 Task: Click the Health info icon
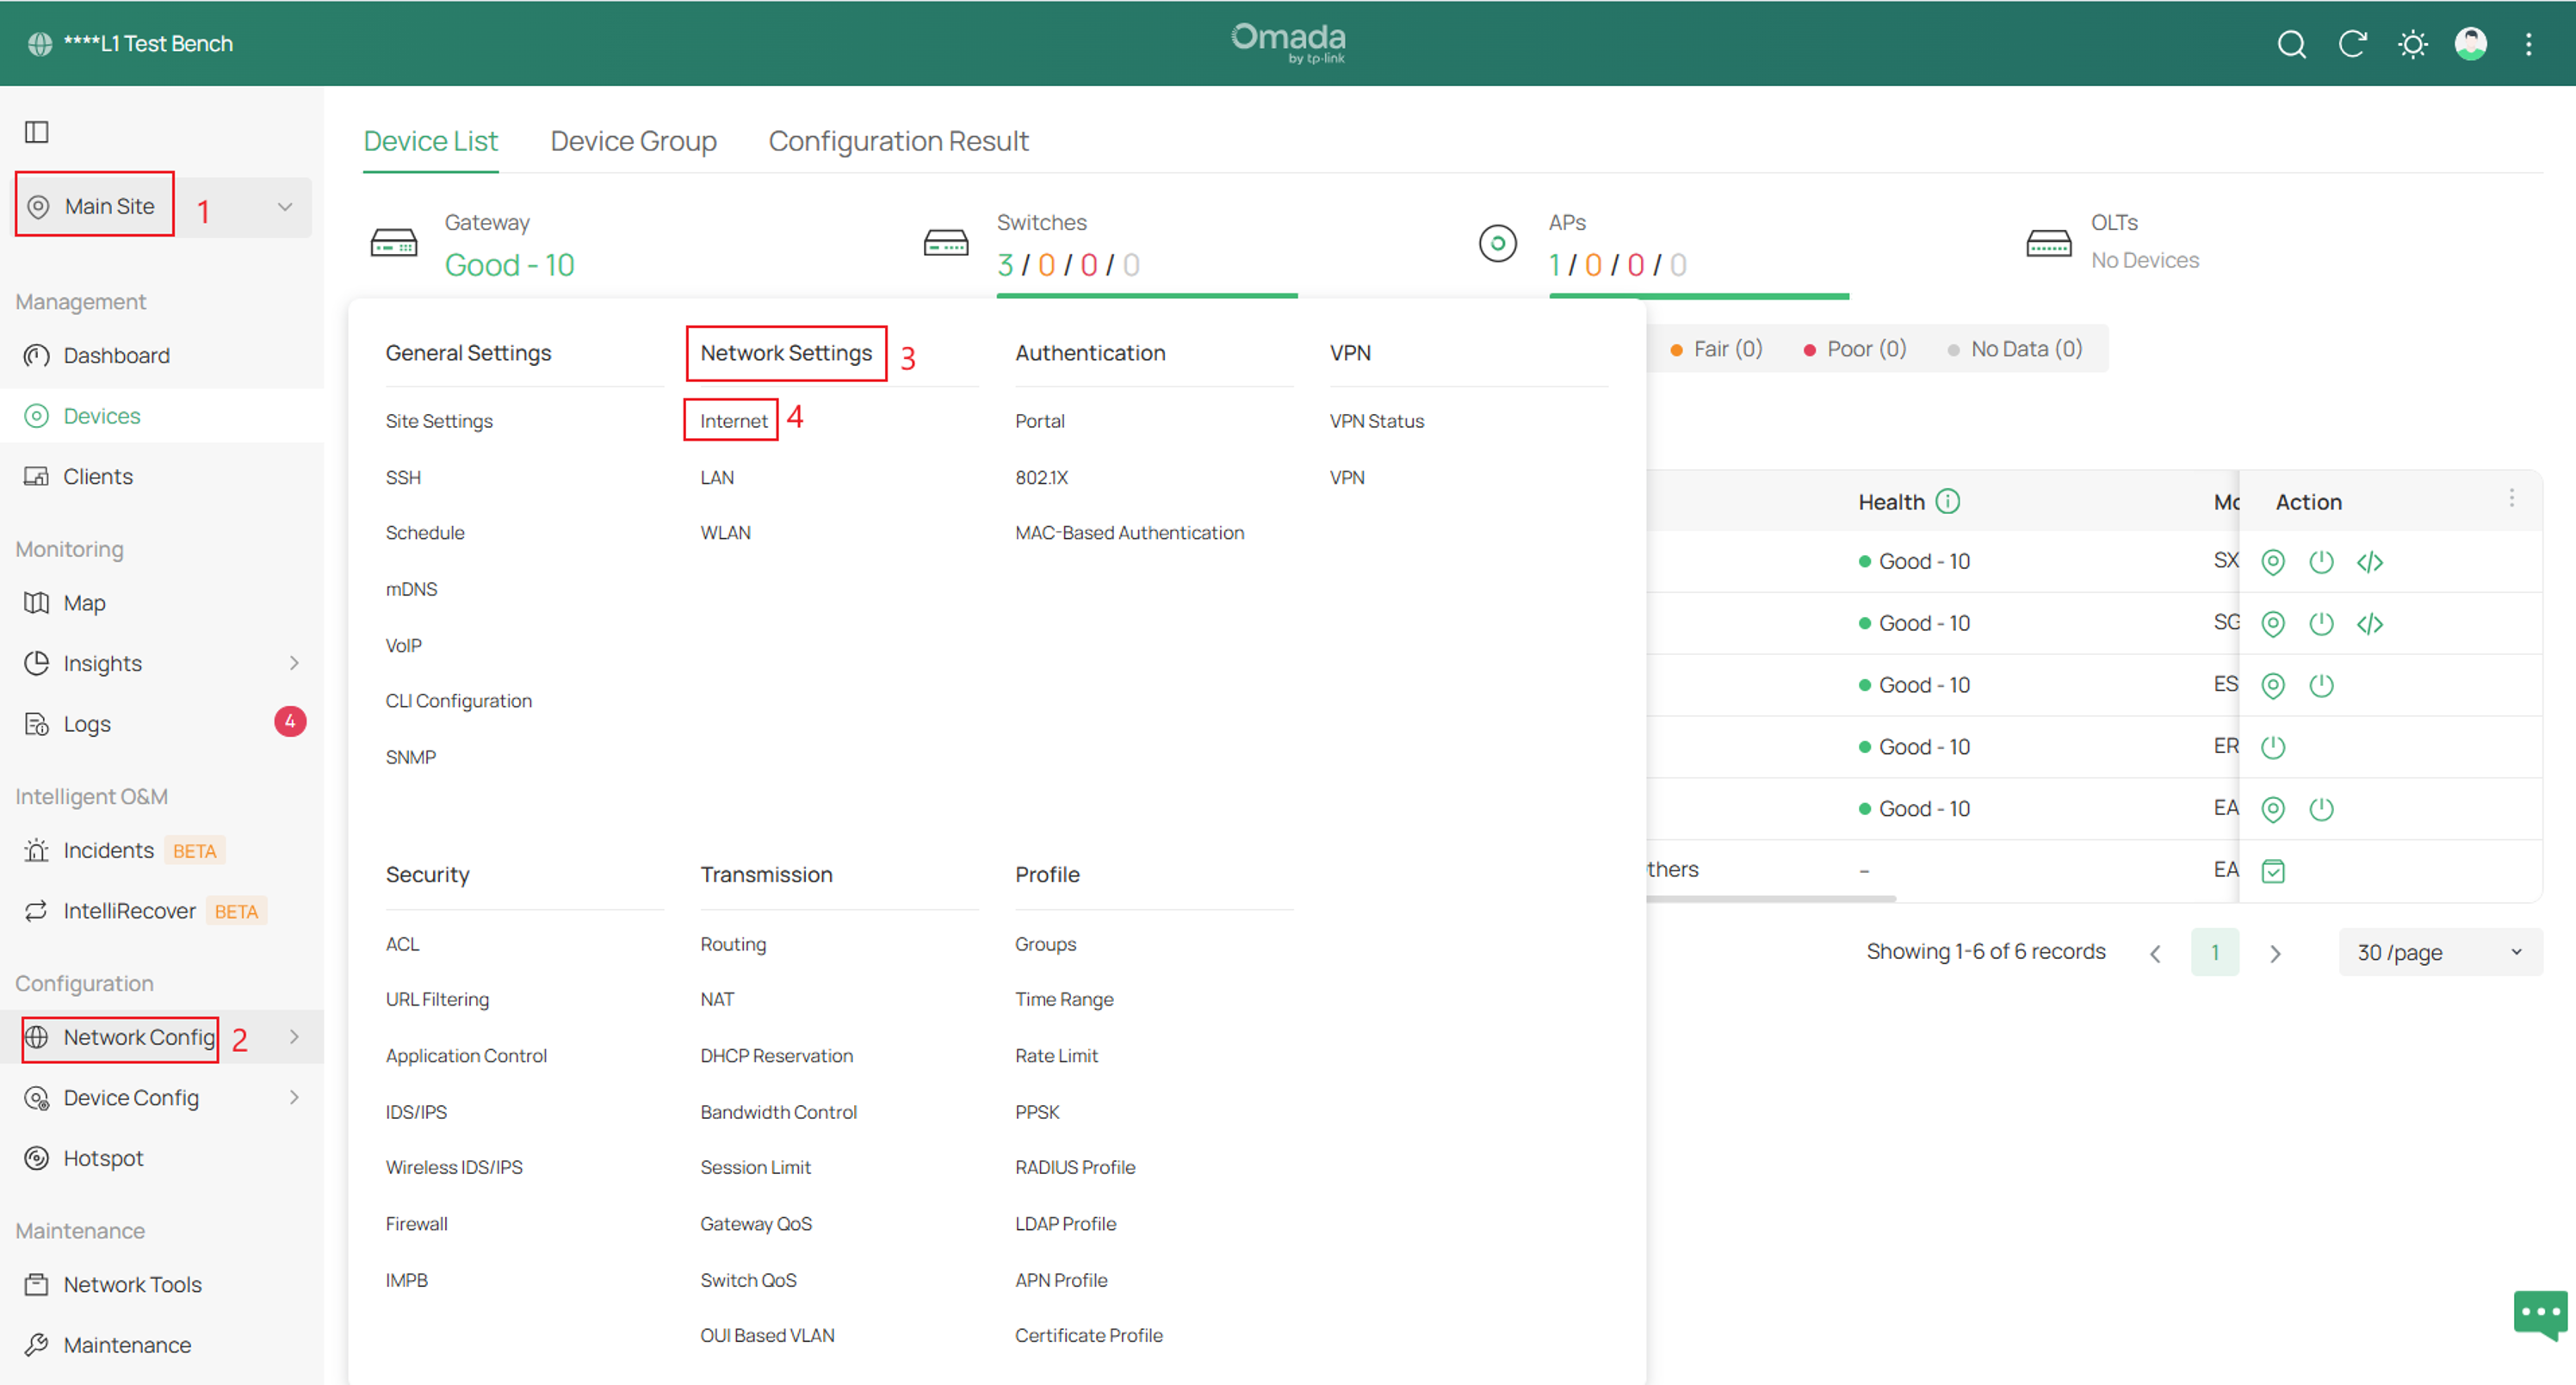[1947, 501]
